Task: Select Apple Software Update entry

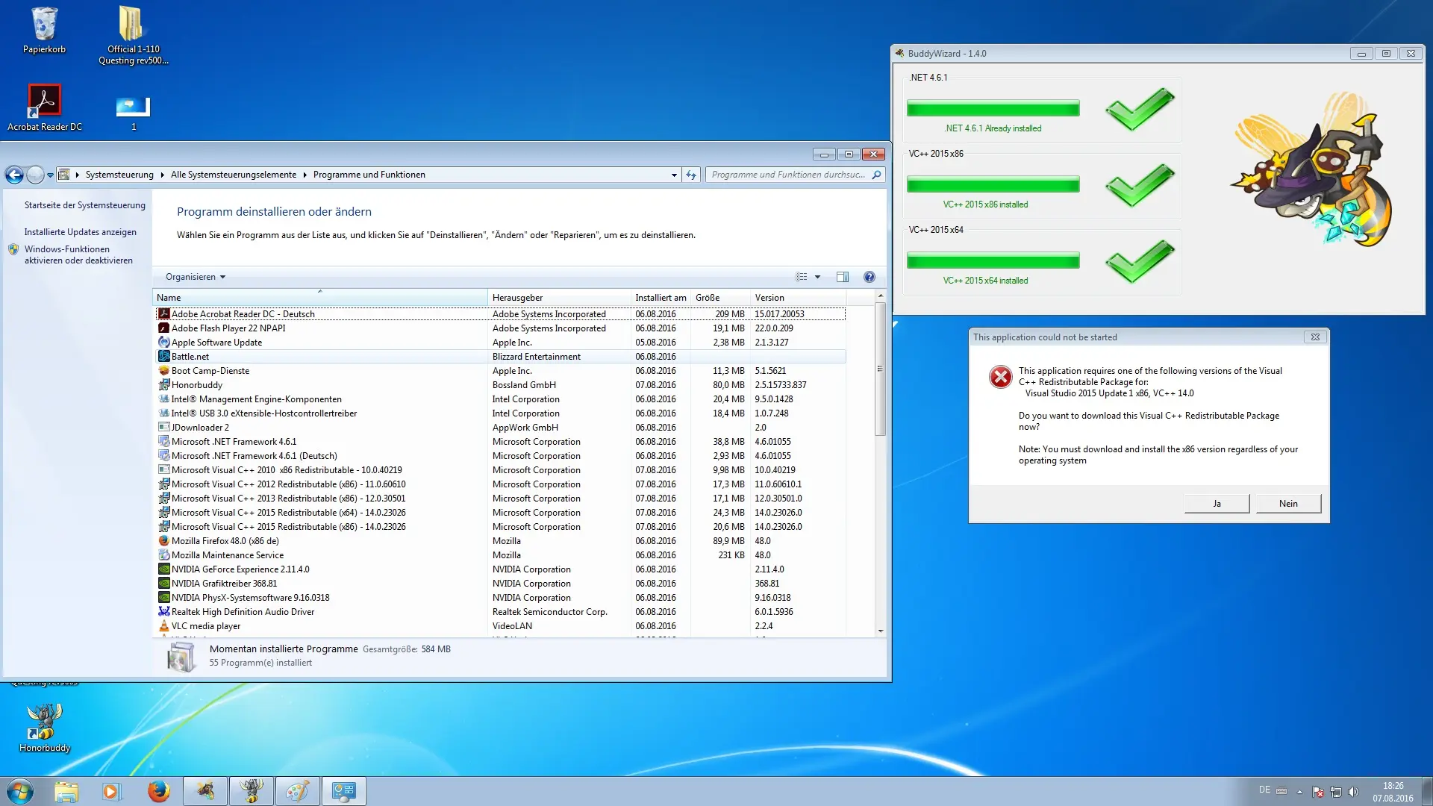Action: (500, 343)
